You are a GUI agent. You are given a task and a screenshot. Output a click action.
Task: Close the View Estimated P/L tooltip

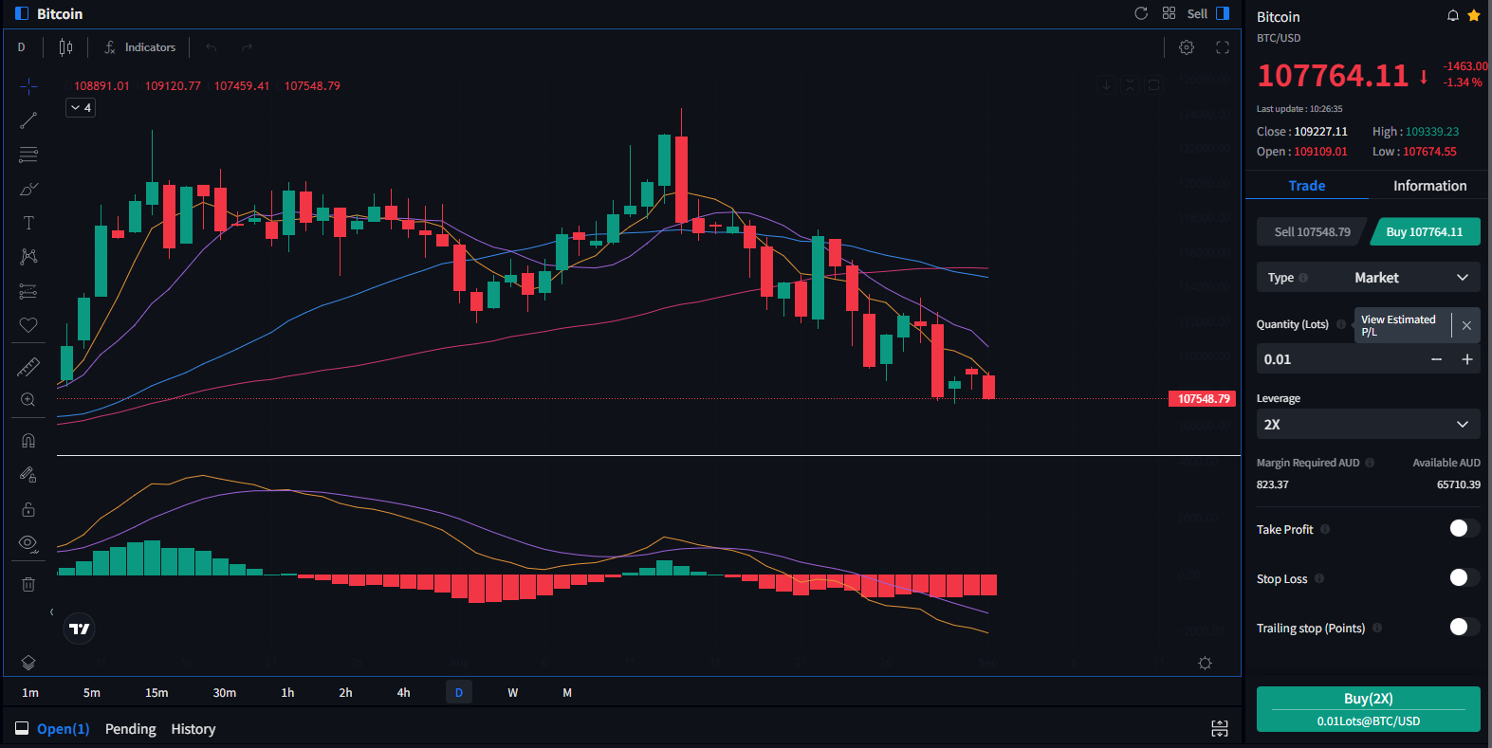tap(1466, 325)
